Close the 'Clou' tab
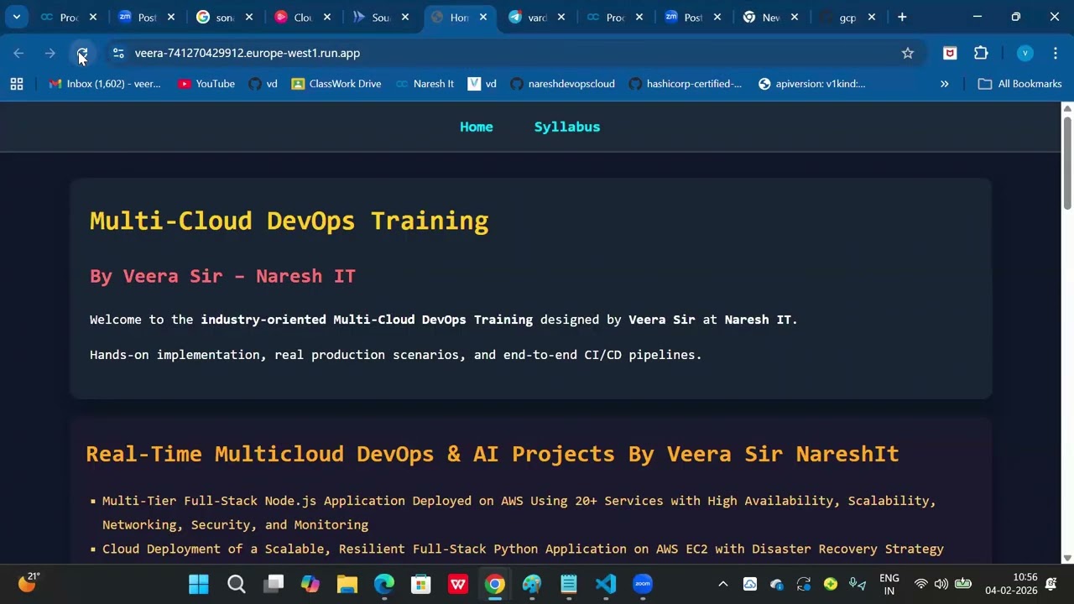This screenshot has width=1074, height=604. [326, 17]
